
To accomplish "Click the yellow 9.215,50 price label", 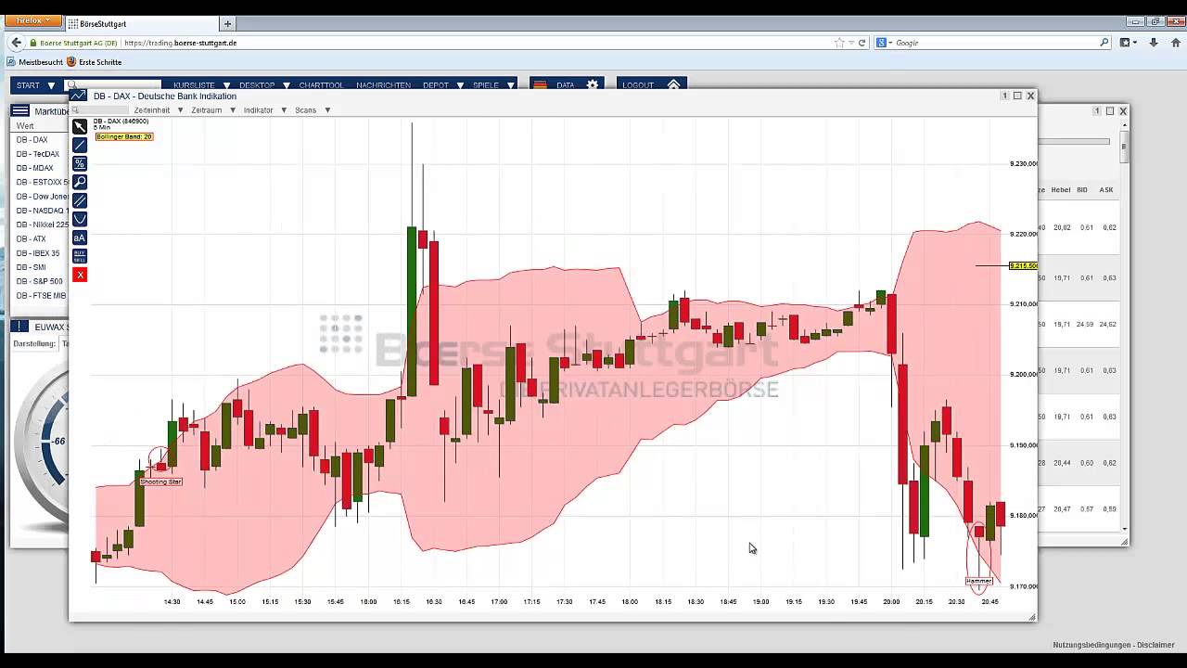I will pyautogui.click(x=1023, y=265).
